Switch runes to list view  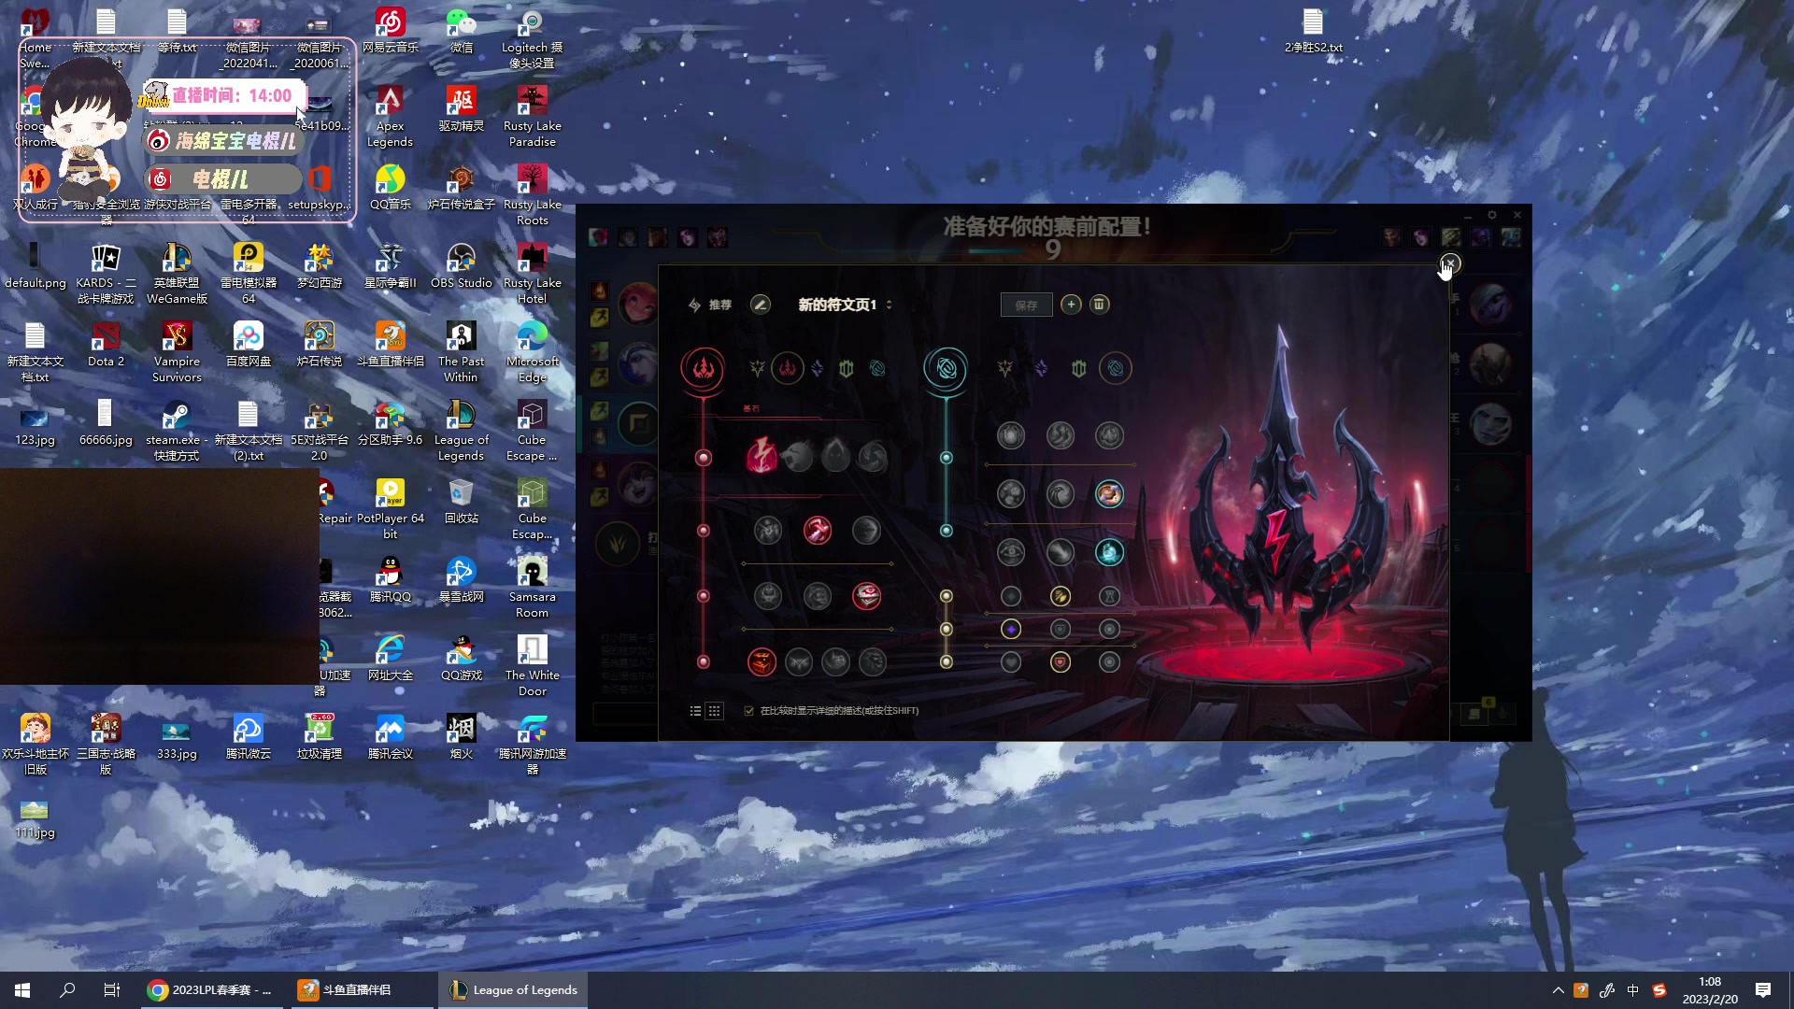pos(695,711)
